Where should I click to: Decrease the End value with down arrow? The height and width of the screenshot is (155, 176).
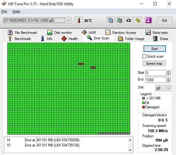168,81
